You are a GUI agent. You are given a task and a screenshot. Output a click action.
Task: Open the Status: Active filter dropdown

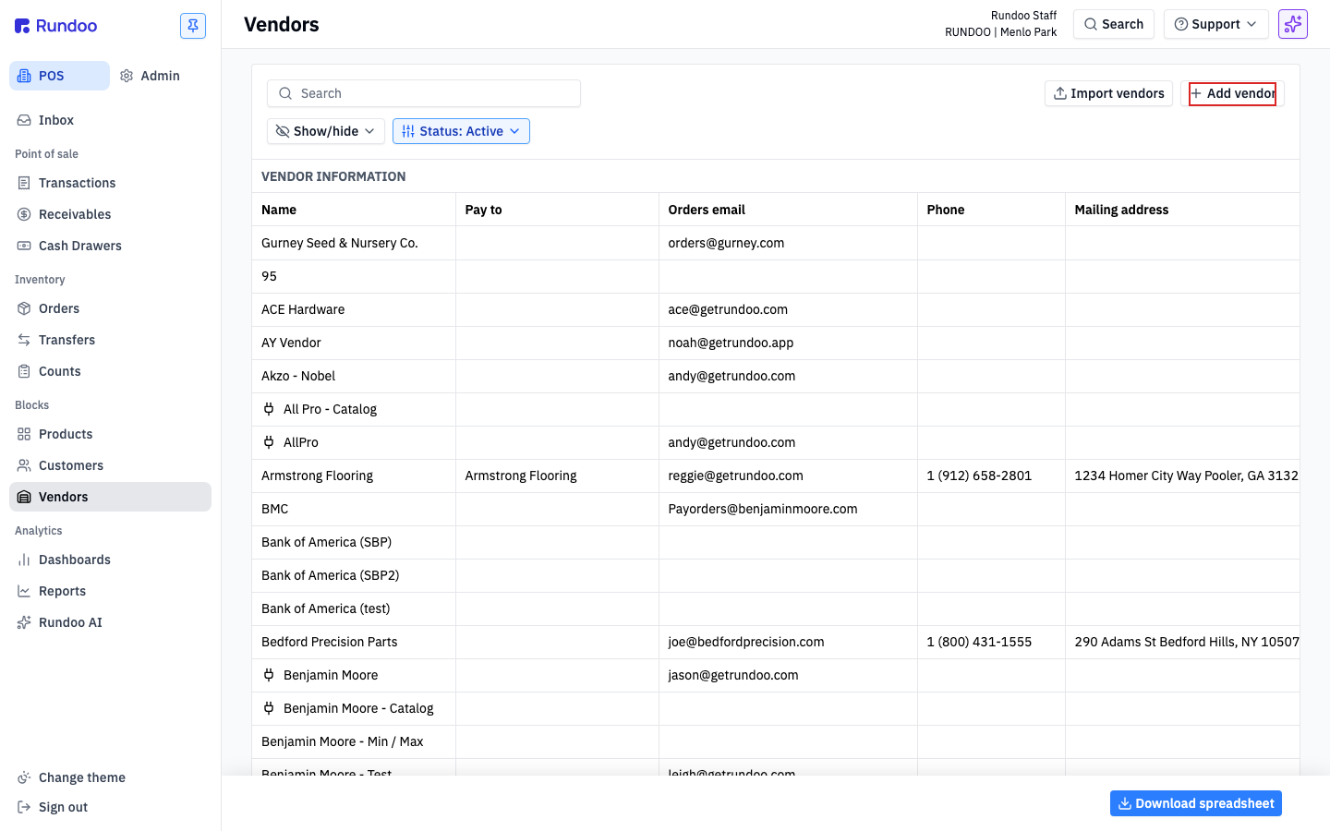click(x=461, y=131)
